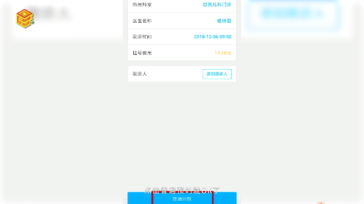Click the appointment time 2018-12-06 09:00
The height and width of the screenshot is (204, 364).
(212, 37)
